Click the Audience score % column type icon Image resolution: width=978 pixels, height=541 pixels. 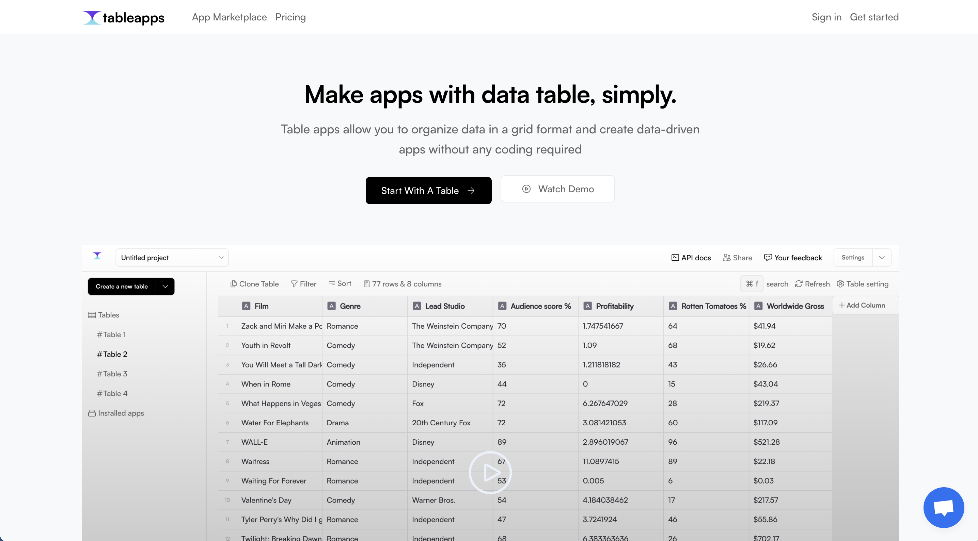(x=502, y=306)
